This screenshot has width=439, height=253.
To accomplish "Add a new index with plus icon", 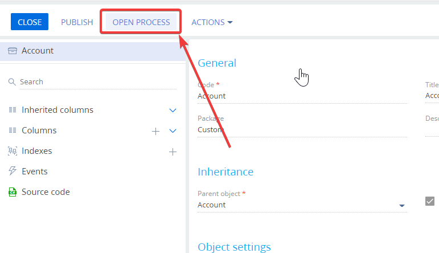I will 173,152.
